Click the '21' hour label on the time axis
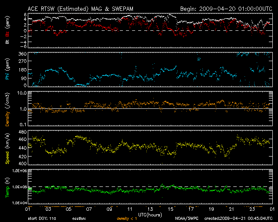 point(232,209)
